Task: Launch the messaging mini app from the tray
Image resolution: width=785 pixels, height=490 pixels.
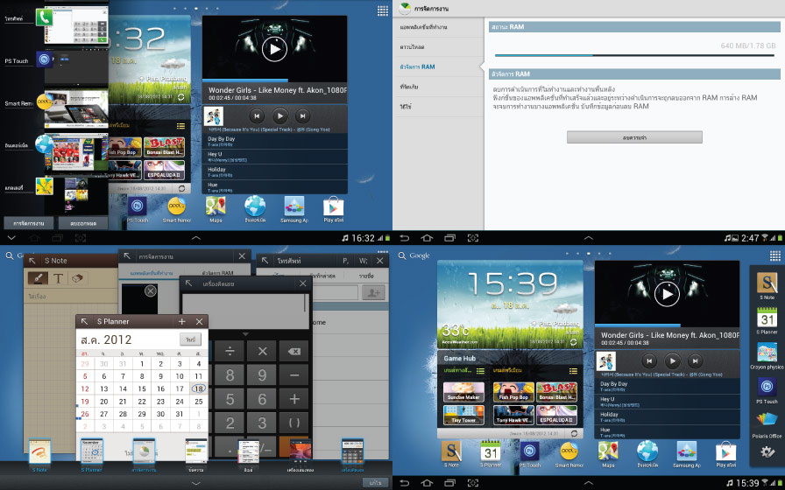Action: click(195, 452)
